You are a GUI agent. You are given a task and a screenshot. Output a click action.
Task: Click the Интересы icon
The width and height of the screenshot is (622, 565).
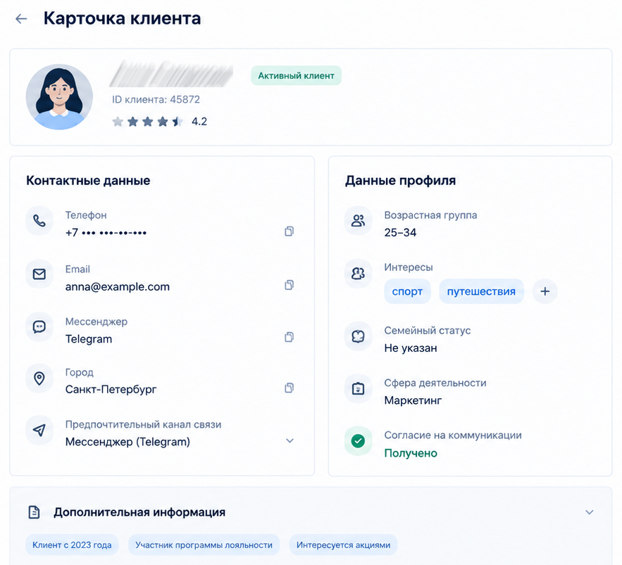pyautogui.click(x=359, y=274)
